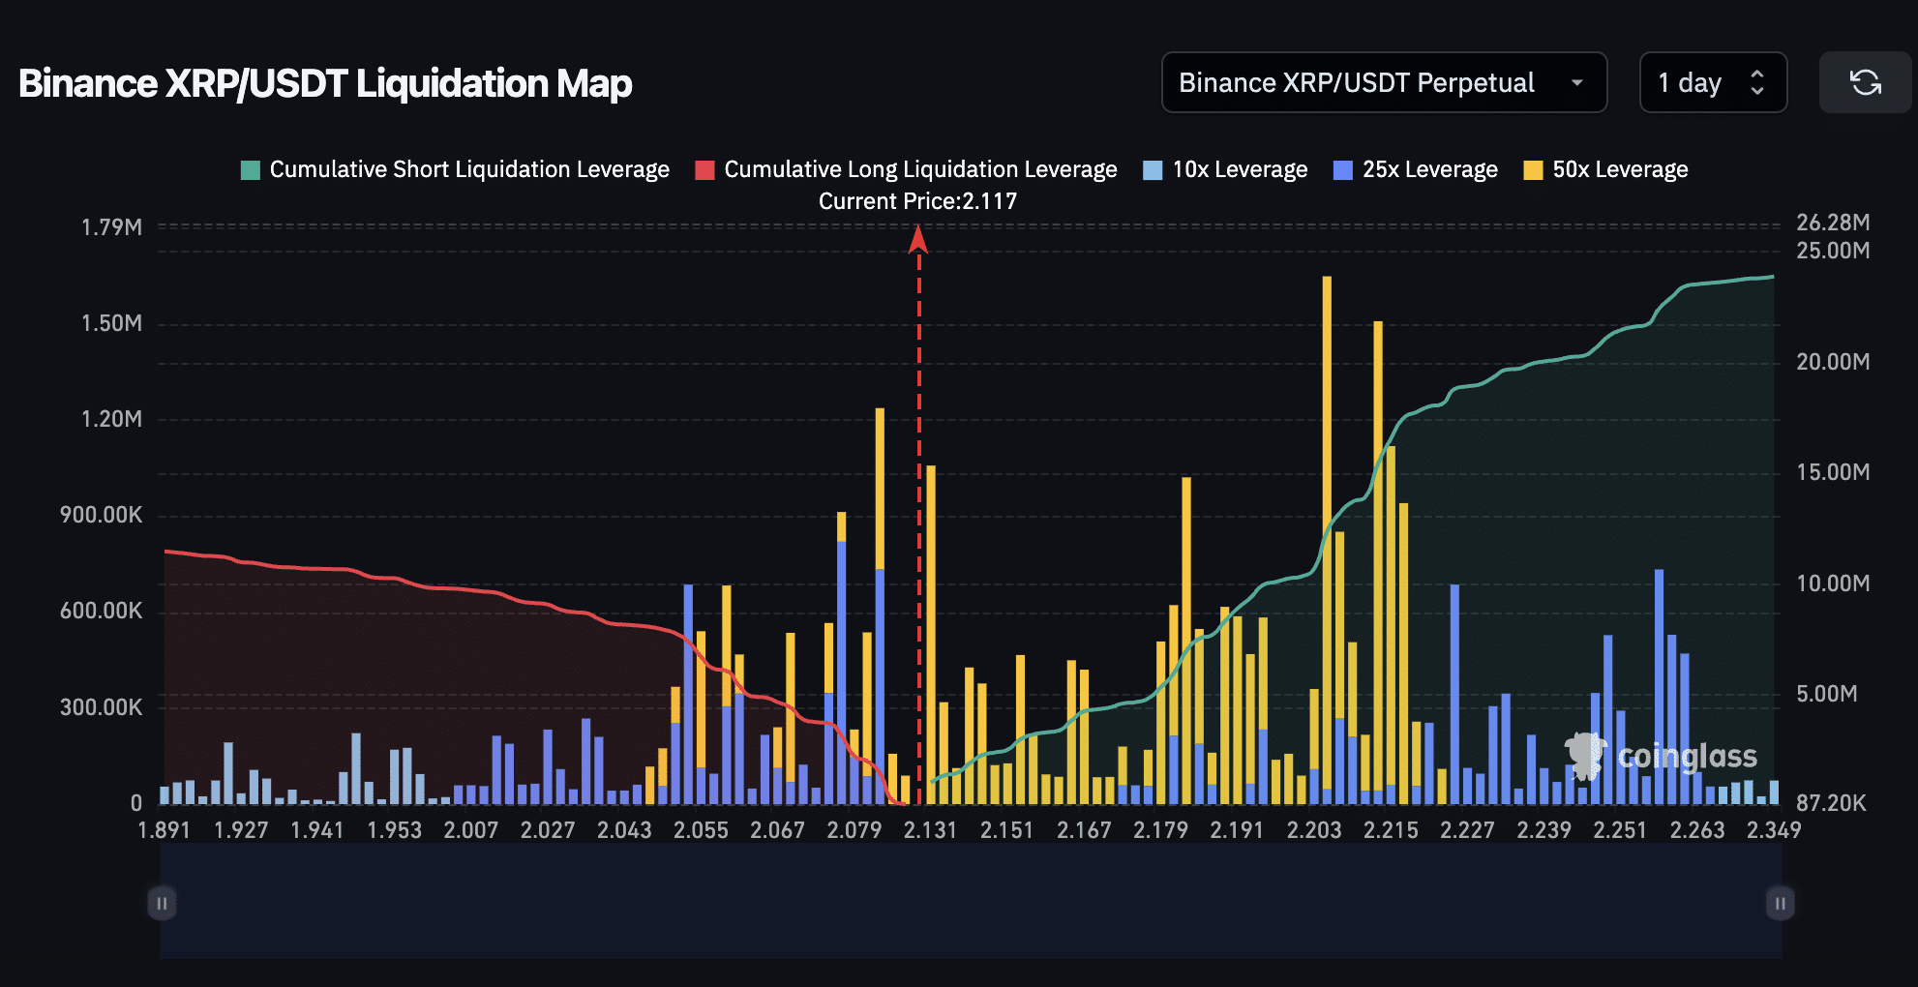Click the red dashed Current Price arrow marker
1918x987 pixels.
point(916,238)
